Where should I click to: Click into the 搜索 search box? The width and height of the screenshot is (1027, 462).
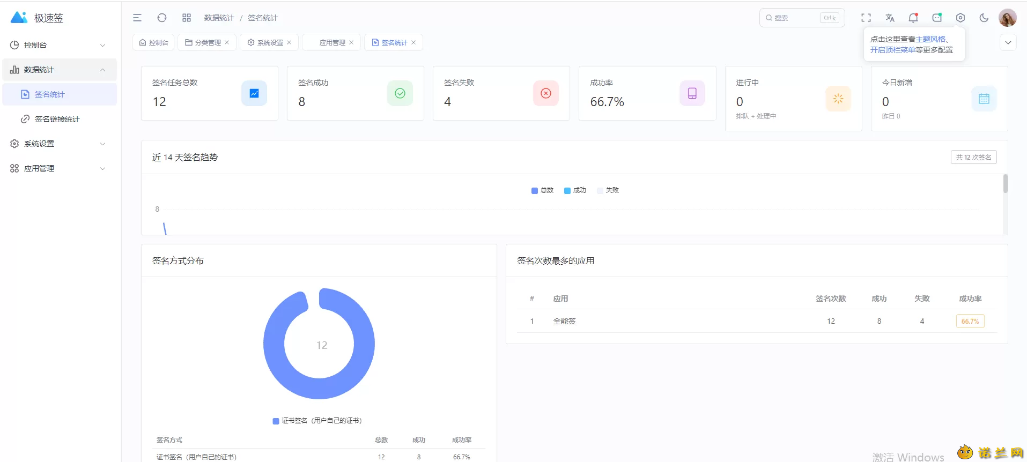pyautogui.click(x=802, y=18)
